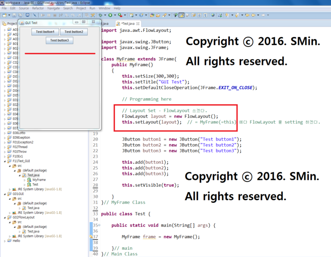Toggle Skip All Breakpoints
Viewport: 331px width, 257px height.
(34, 15)
